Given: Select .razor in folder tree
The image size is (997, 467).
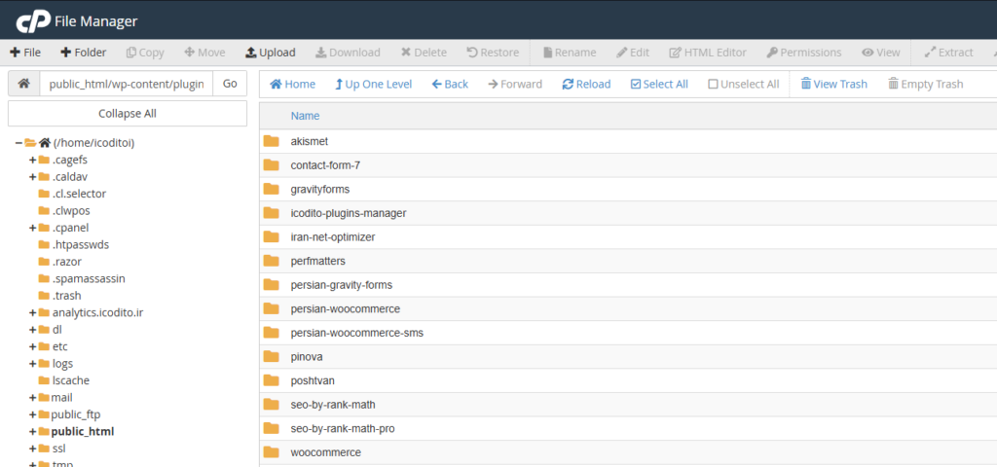Looking at the screenshot, I should tap(67, 262).
